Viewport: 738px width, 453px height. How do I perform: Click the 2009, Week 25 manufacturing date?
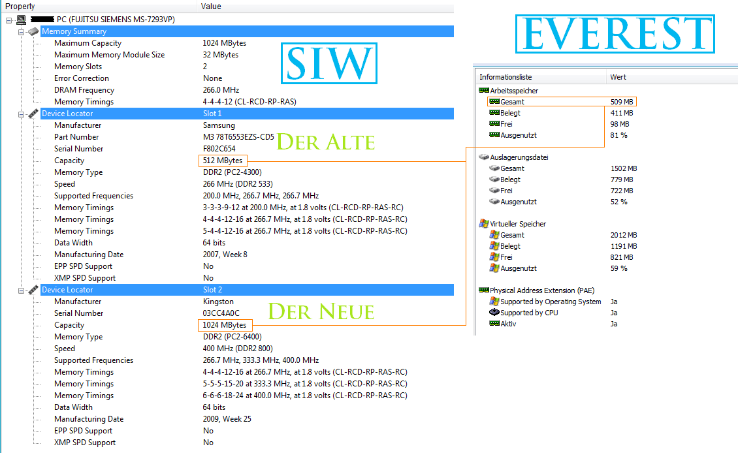(227, 419)
